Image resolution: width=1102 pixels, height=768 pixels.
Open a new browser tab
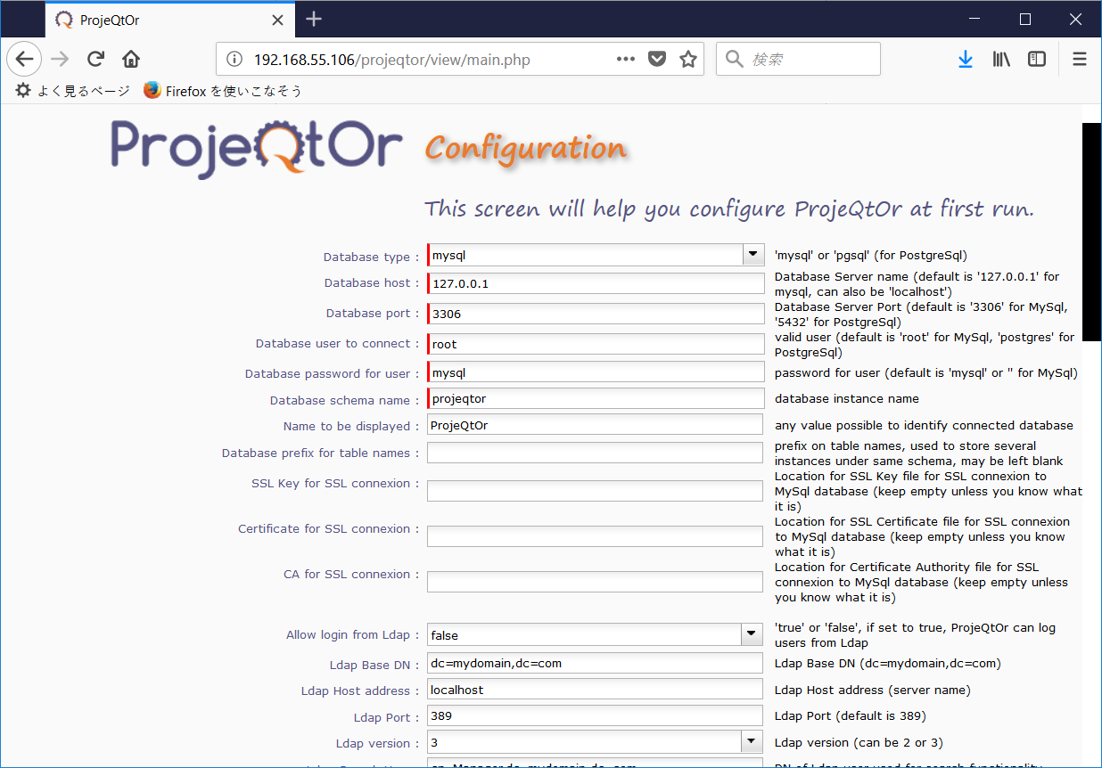313,18
